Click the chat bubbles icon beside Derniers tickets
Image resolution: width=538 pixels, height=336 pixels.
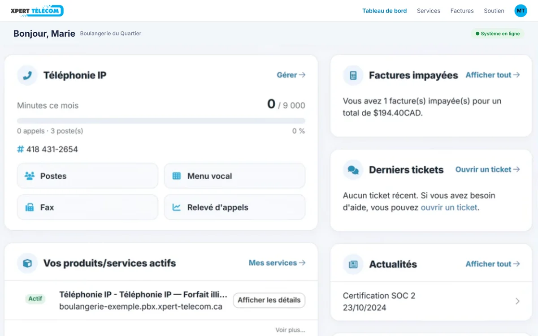tap(353, 170)
